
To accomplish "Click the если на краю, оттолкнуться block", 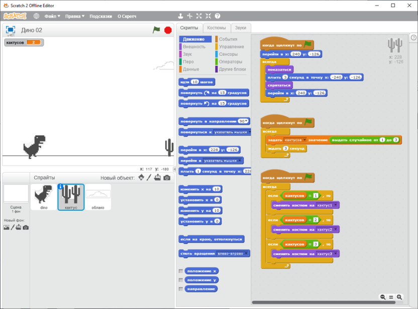I will (x=211, y=239).
